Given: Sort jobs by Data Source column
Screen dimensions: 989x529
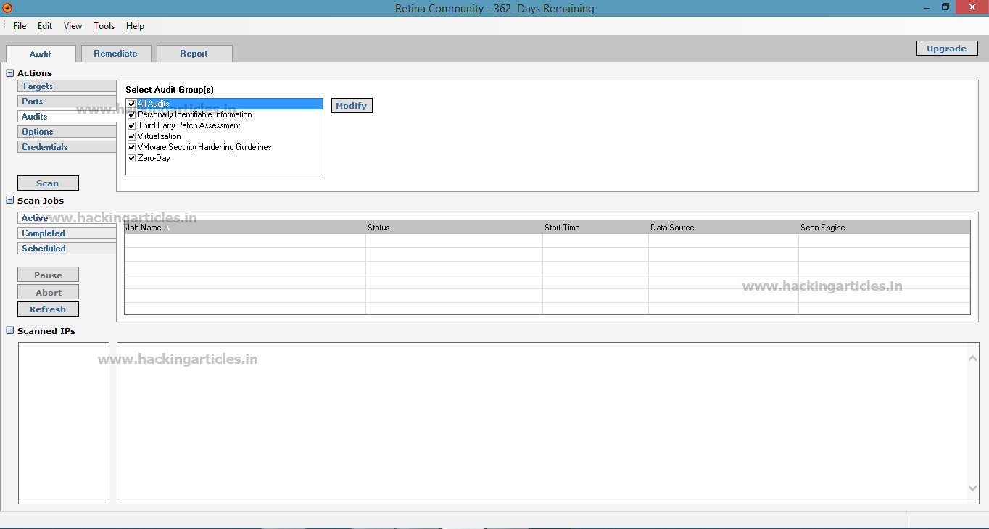Looking at the screenshot, I should click(724, 228).
